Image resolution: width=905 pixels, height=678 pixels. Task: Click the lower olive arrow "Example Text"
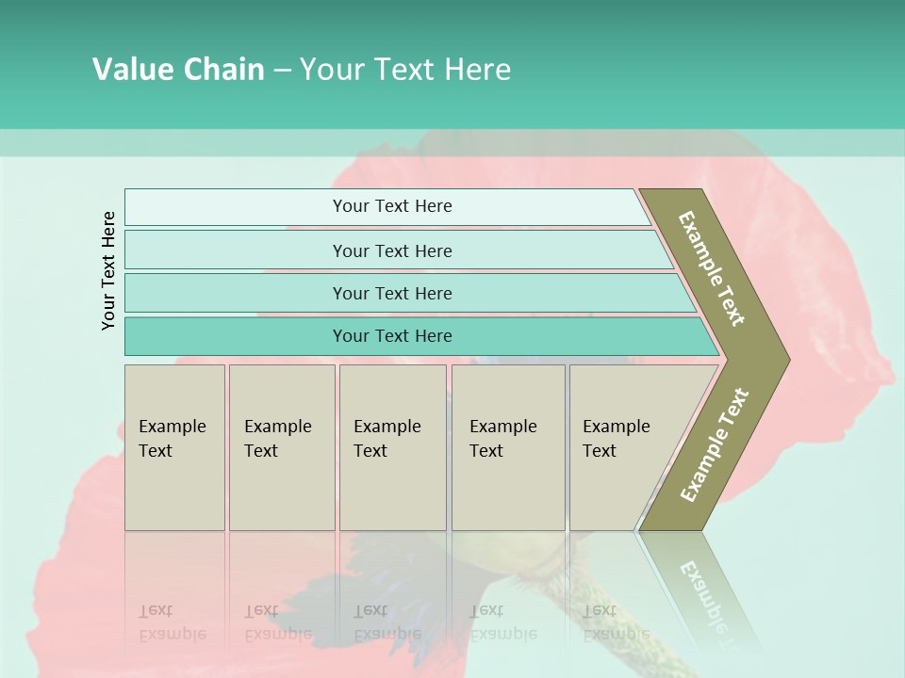pos(715,445)
